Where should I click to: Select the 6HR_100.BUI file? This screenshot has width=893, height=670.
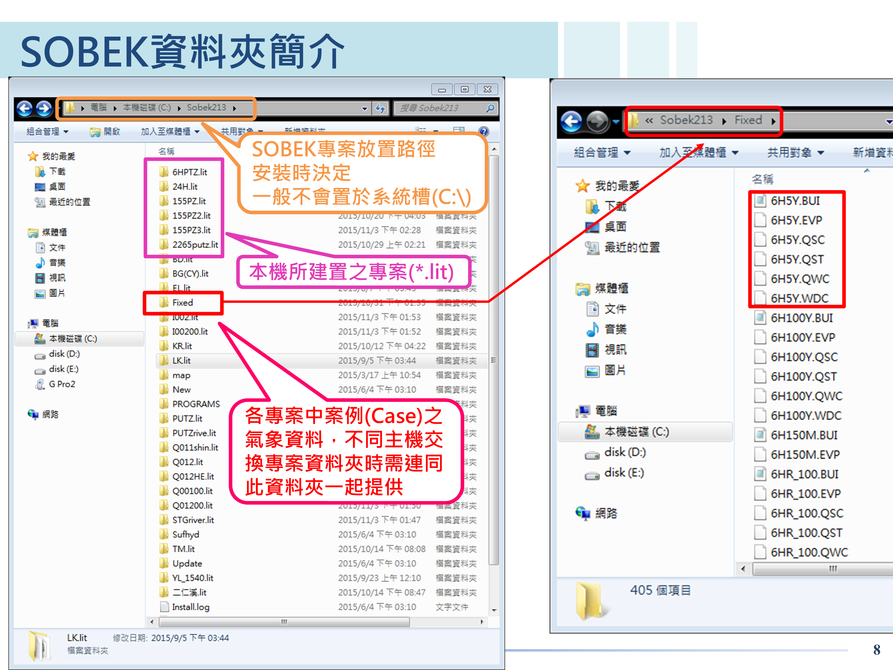coord(797,474)
